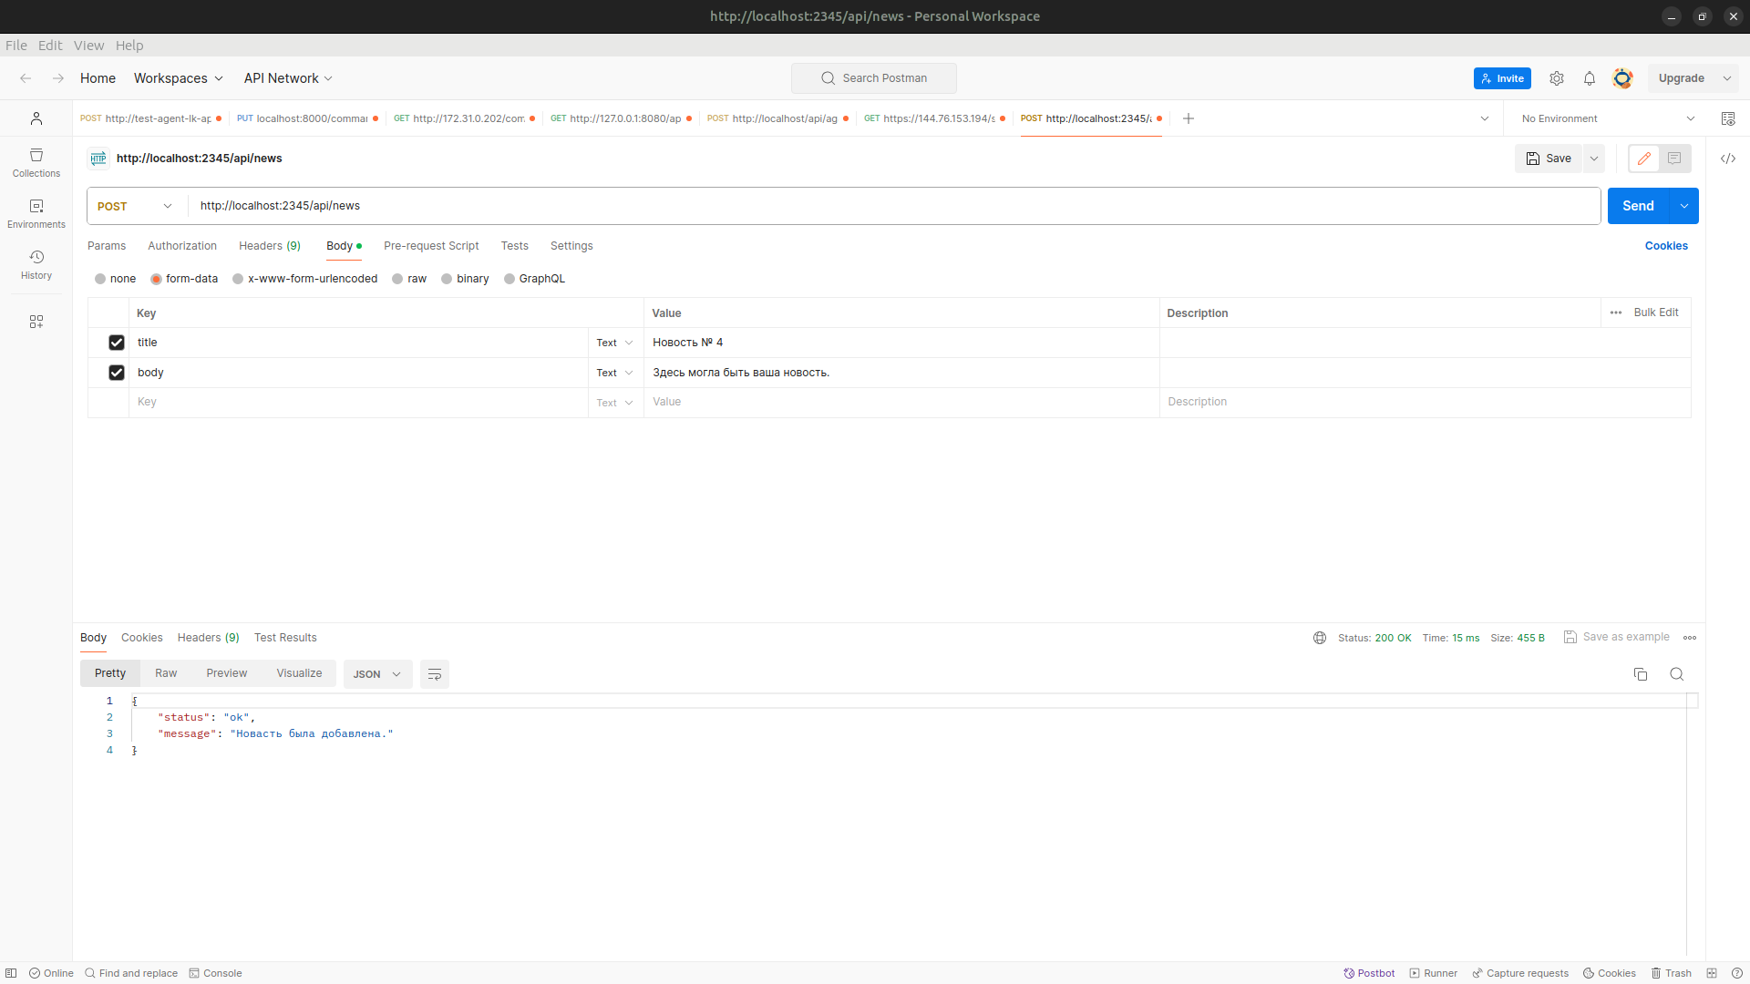This screenshot has height=984, width=1750.
Task: Click the request URL input field
Action: 893,206
